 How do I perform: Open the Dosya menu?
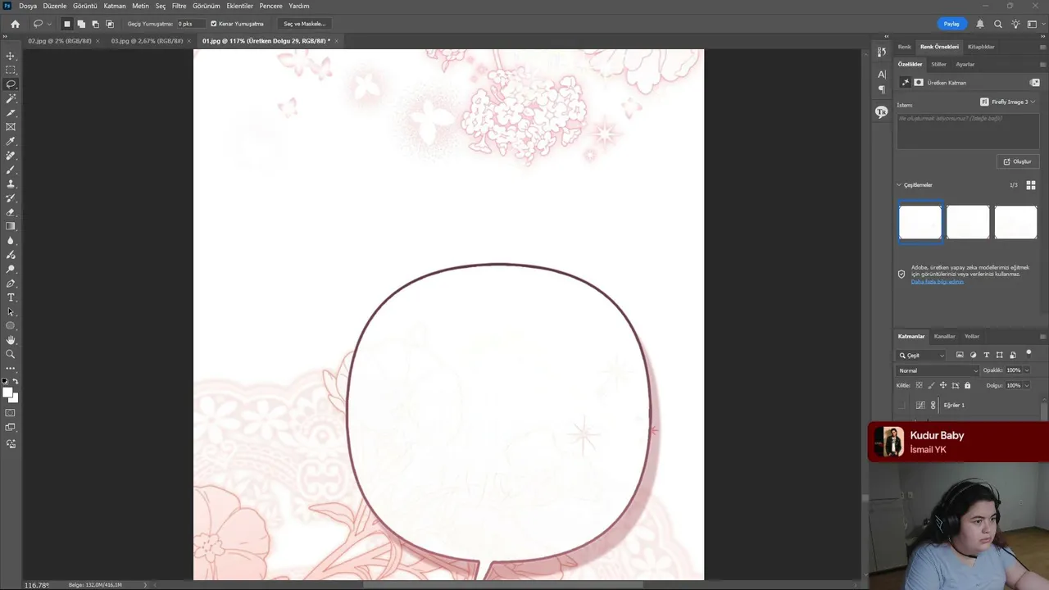coord(28,6)
